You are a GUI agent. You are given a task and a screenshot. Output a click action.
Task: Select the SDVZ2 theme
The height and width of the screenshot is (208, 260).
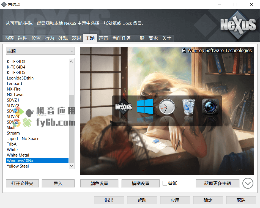37,105
